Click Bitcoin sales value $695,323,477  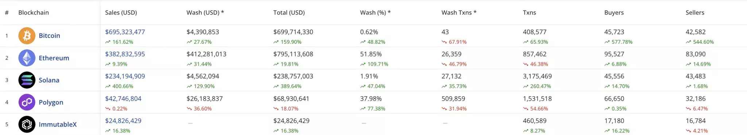[x=125, y=32]
